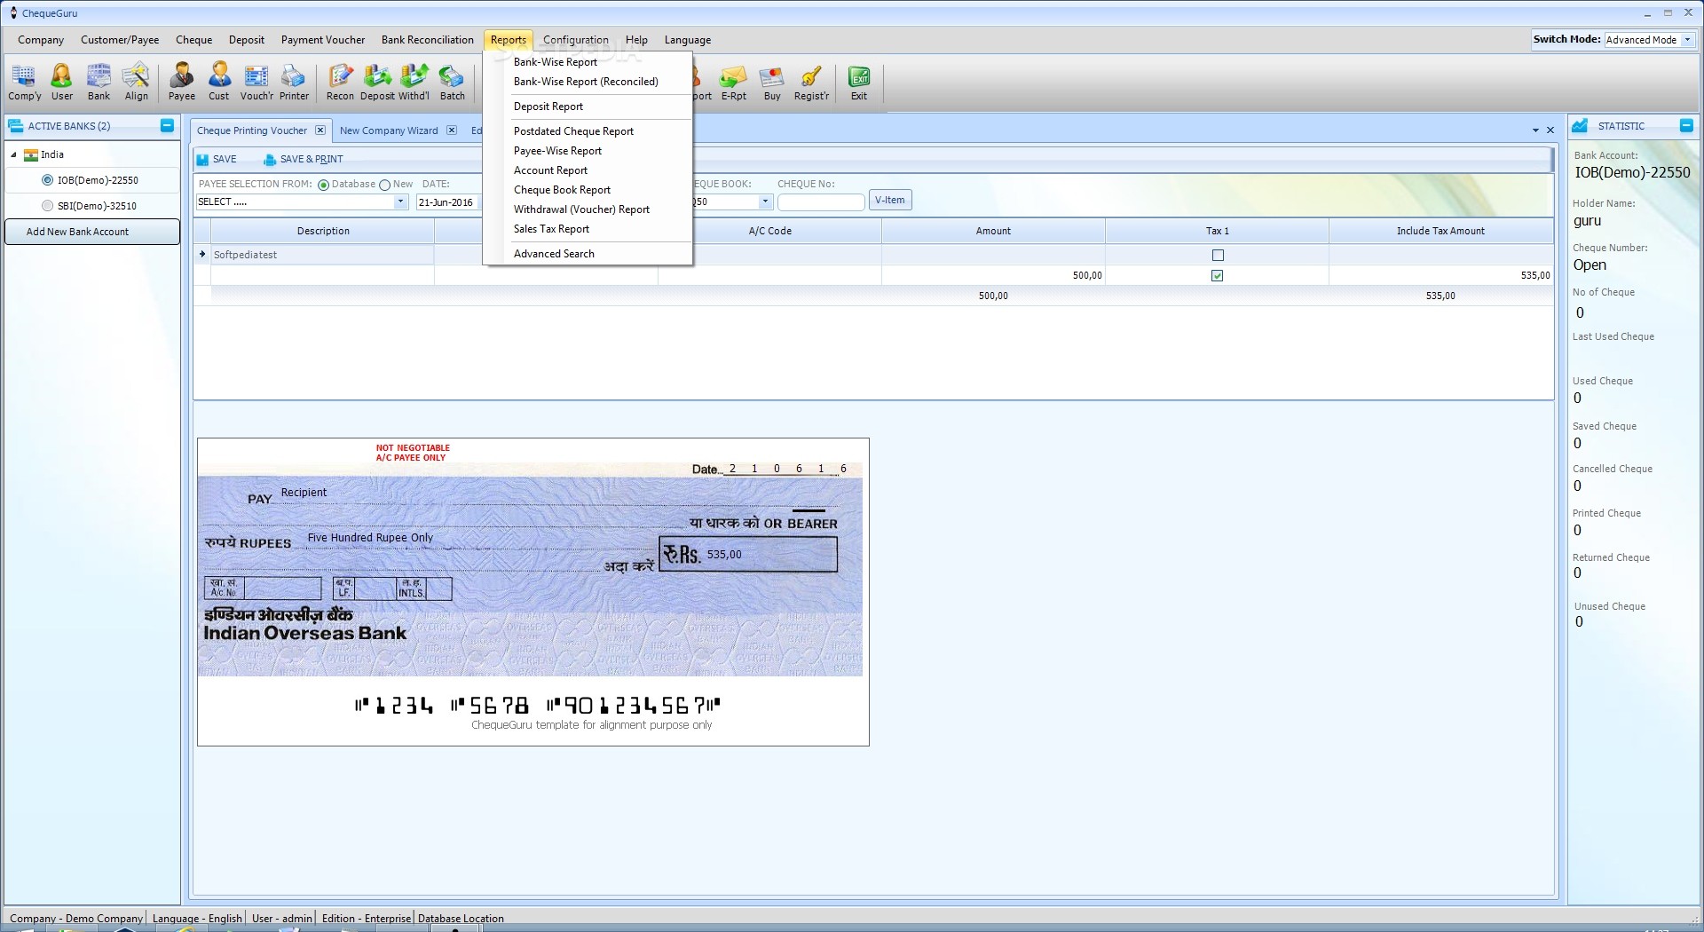1704x932 pixels.
Task: Open the payee SELECT dropdown
Action: [400, 202]
